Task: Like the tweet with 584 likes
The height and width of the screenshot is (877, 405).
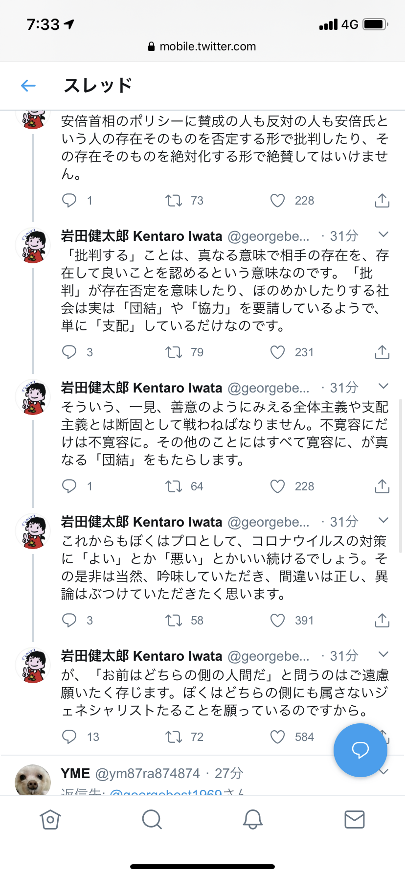Action: tap(277, 737)
